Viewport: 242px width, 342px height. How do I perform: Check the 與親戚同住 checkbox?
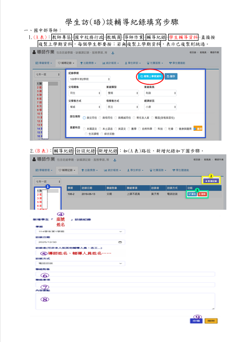(116, 118)
